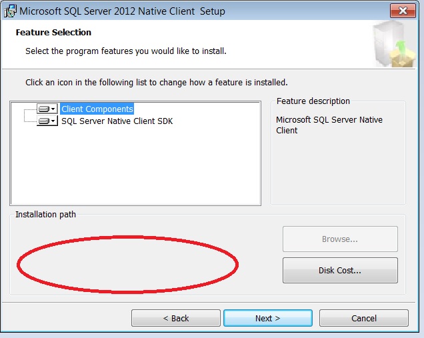The height and width of the screenshot is (338, 424).
Task: Click the Installation path group label
Action: 46,215
